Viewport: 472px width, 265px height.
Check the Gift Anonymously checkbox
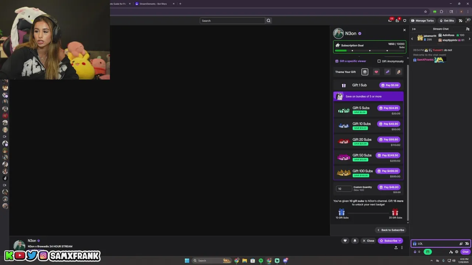(379, 61)
